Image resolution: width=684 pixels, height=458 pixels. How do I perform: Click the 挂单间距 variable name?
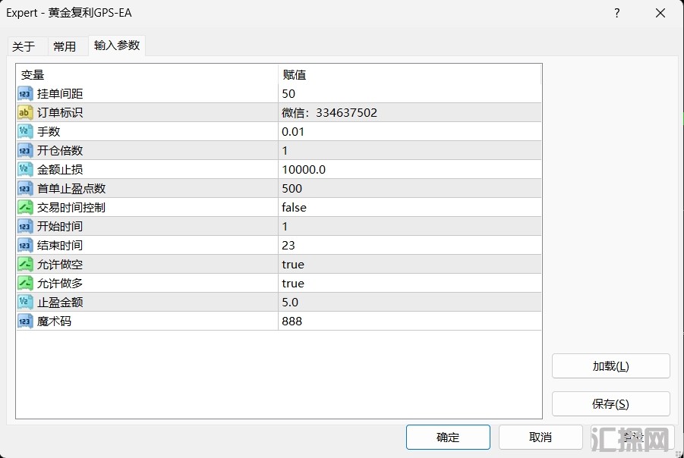[x=60, y=94]
